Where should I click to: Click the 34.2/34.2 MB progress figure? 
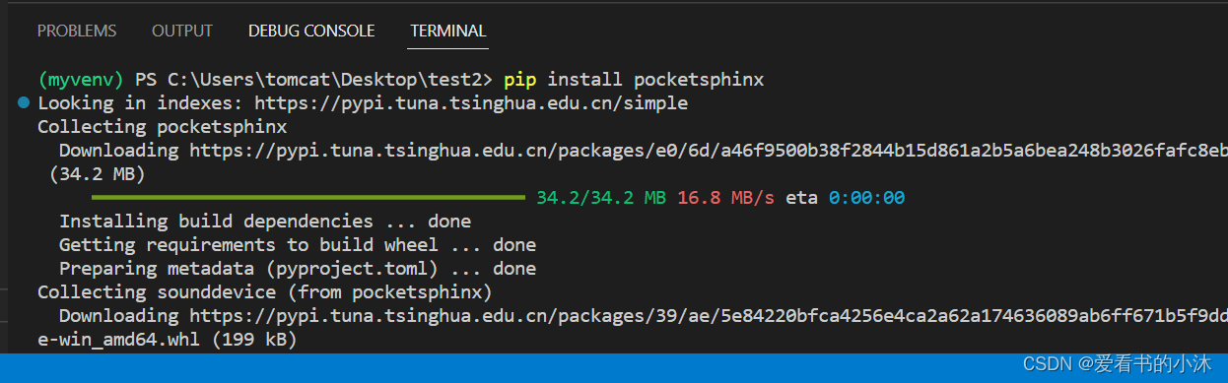click(x=601, y=198)
